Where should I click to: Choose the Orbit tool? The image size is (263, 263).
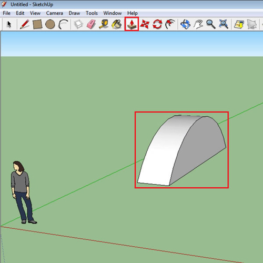186,24
